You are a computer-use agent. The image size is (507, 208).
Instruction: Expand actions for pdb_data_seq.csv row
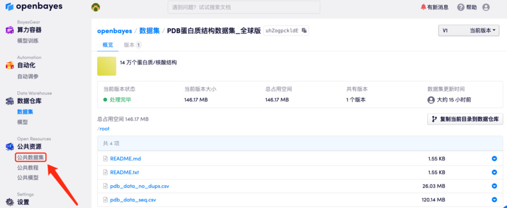click(x=494, y=200)
